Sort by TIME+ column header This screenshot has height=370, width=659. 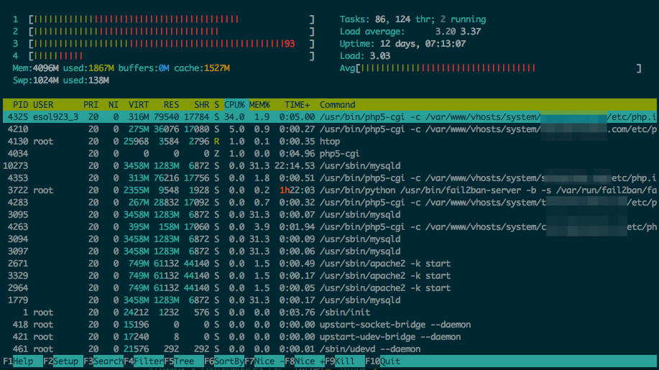297,105
